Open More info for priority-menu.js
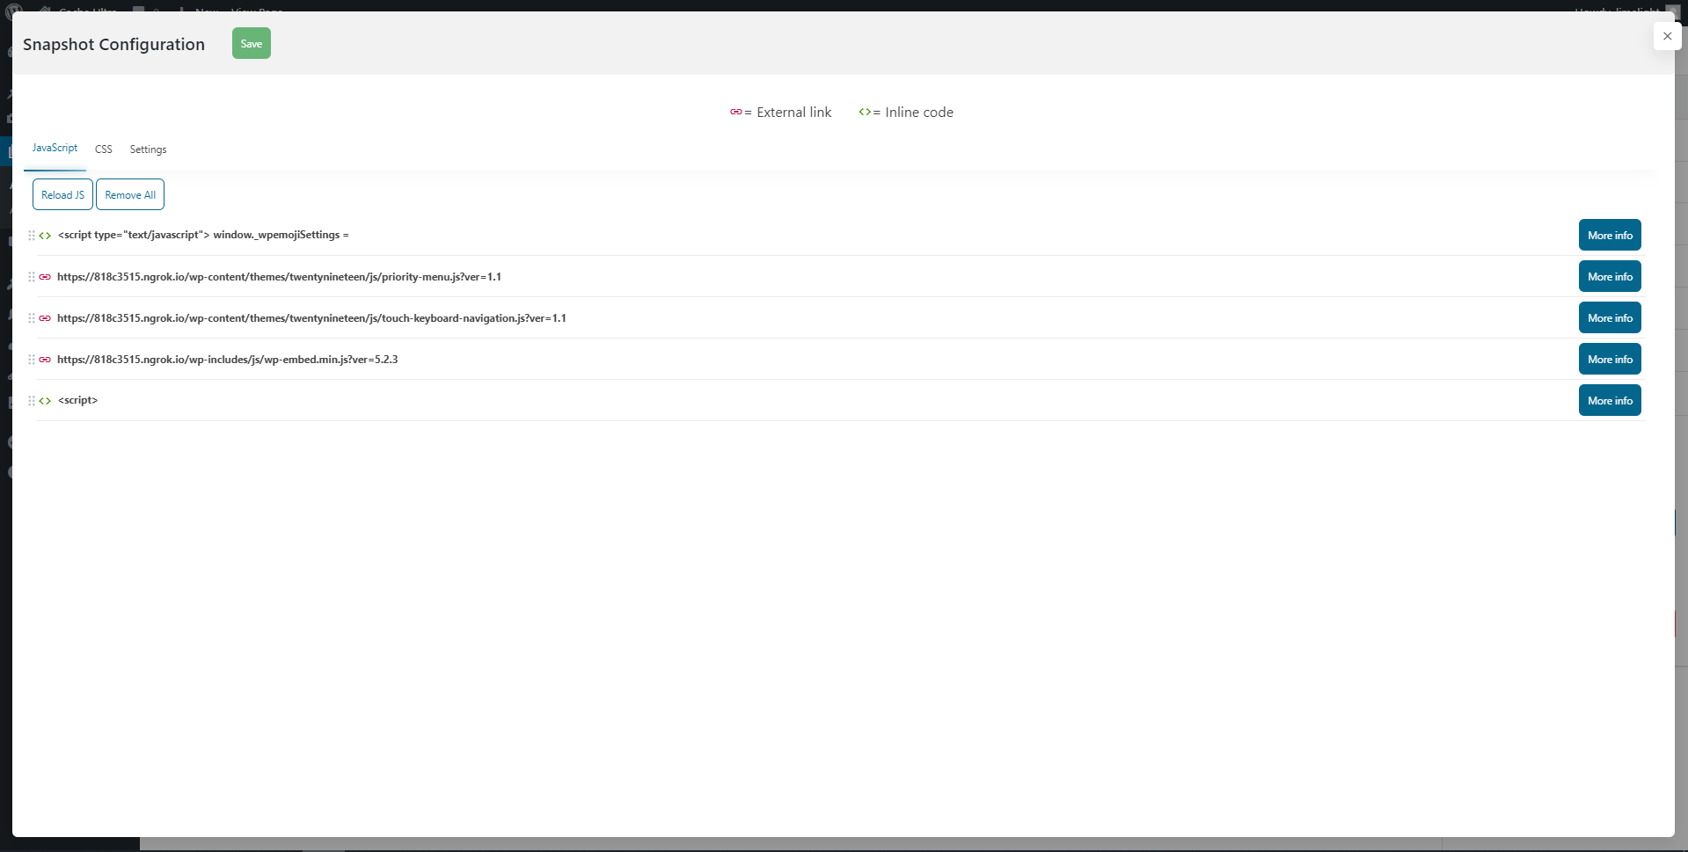1688x852 pixels. pyautogui.click(x=1610, y=276)
